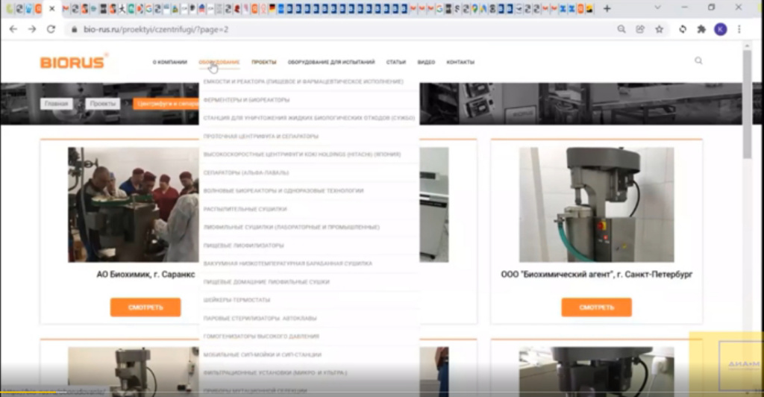The height and width of the screenshot is (397, 764).
Task: Expand the Оборудование navigation menu
Action: [219, 62]
